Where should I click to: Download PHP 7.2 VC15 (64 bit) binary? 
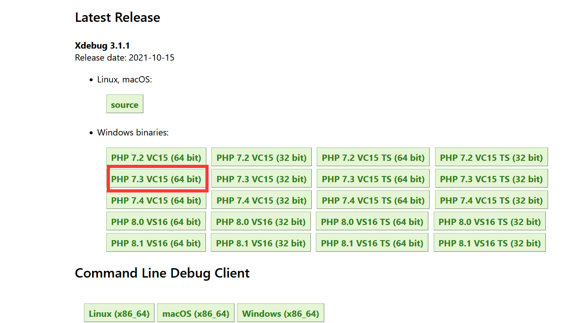pyautogui.click(x=156, y=157)
